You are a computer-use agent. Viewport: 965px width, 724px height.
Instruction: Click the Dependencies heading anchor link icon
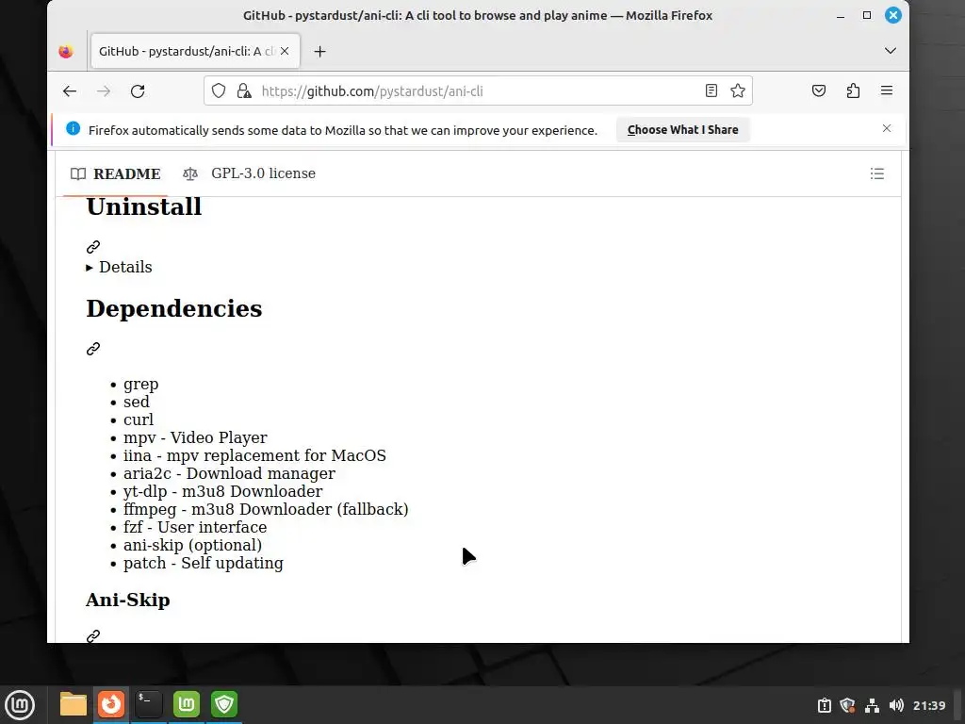(x=93, y=349)
